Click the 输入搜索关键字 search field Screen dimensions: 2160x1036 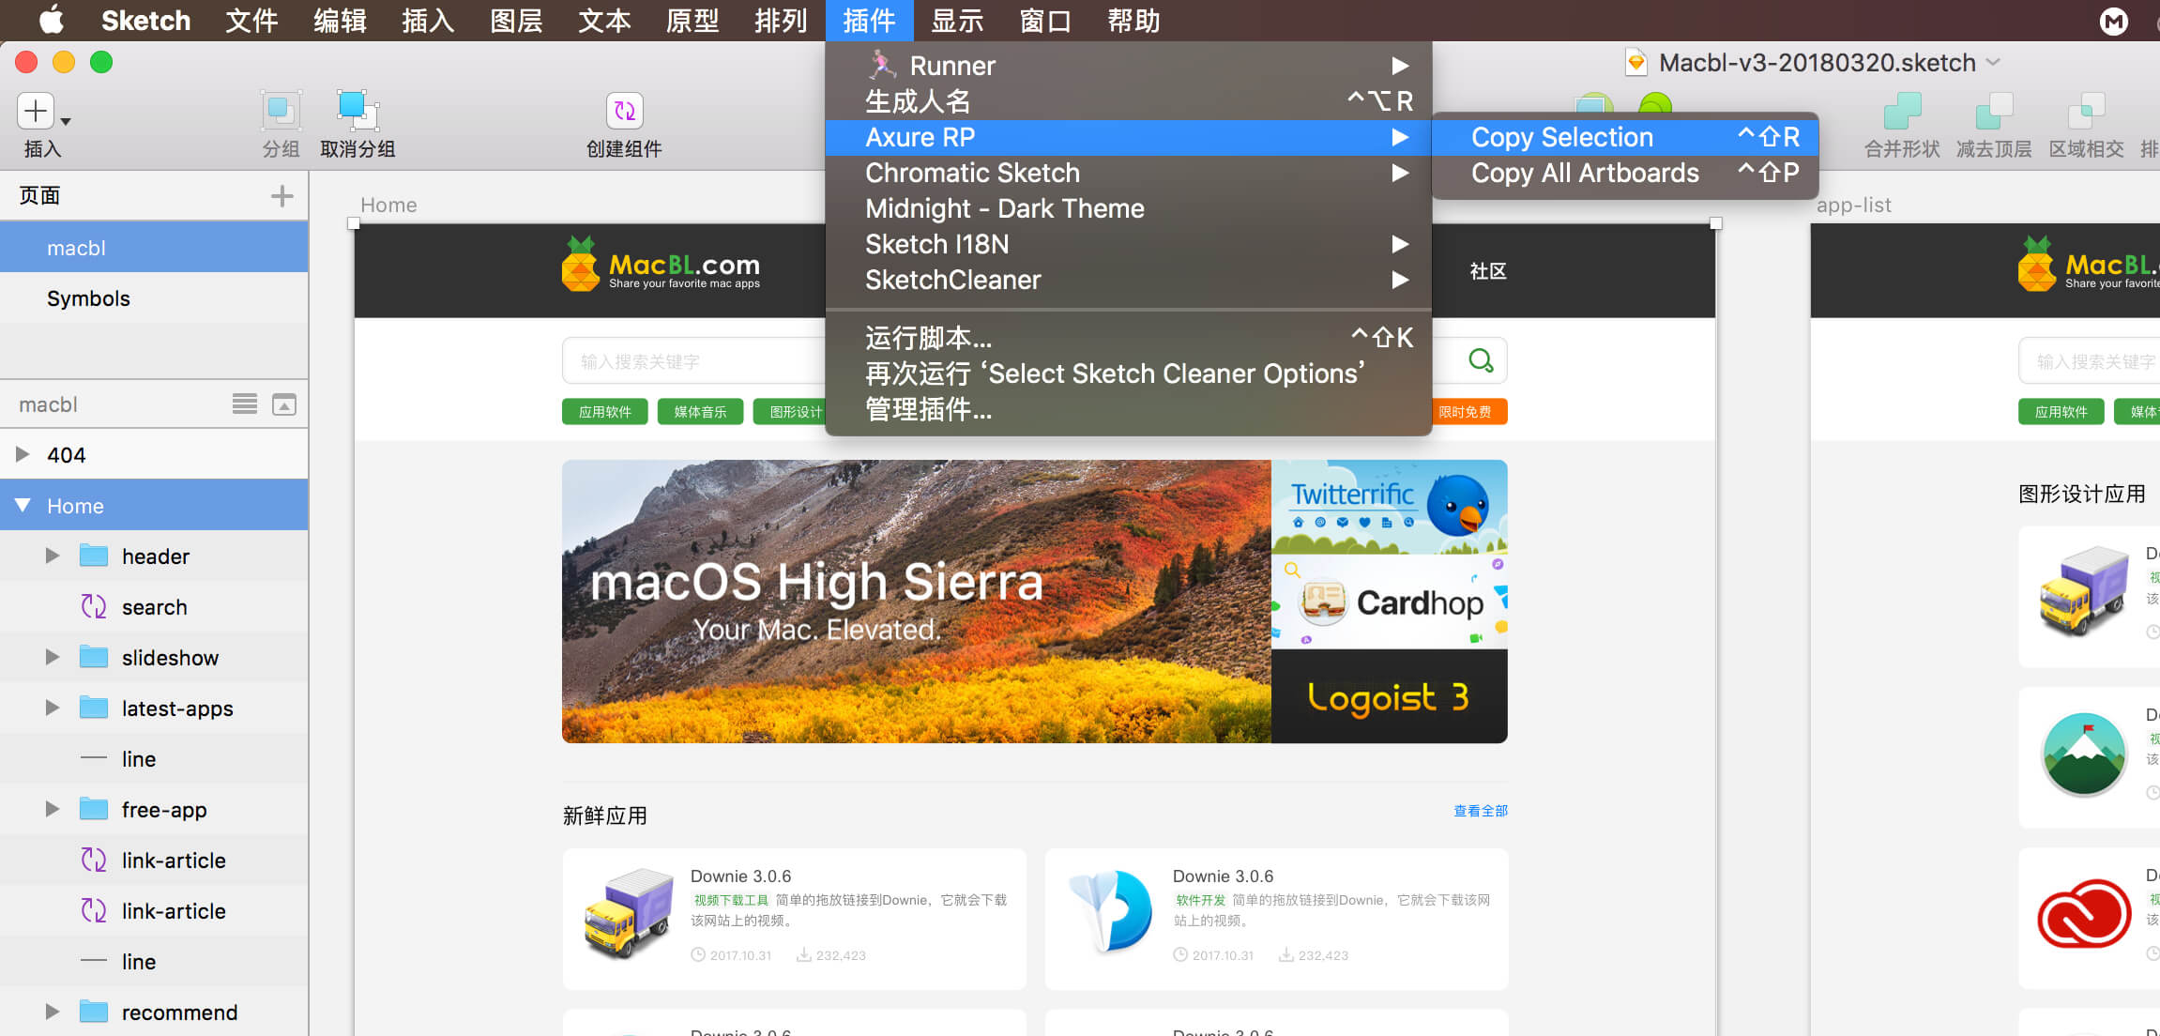(x=694, y=361)
